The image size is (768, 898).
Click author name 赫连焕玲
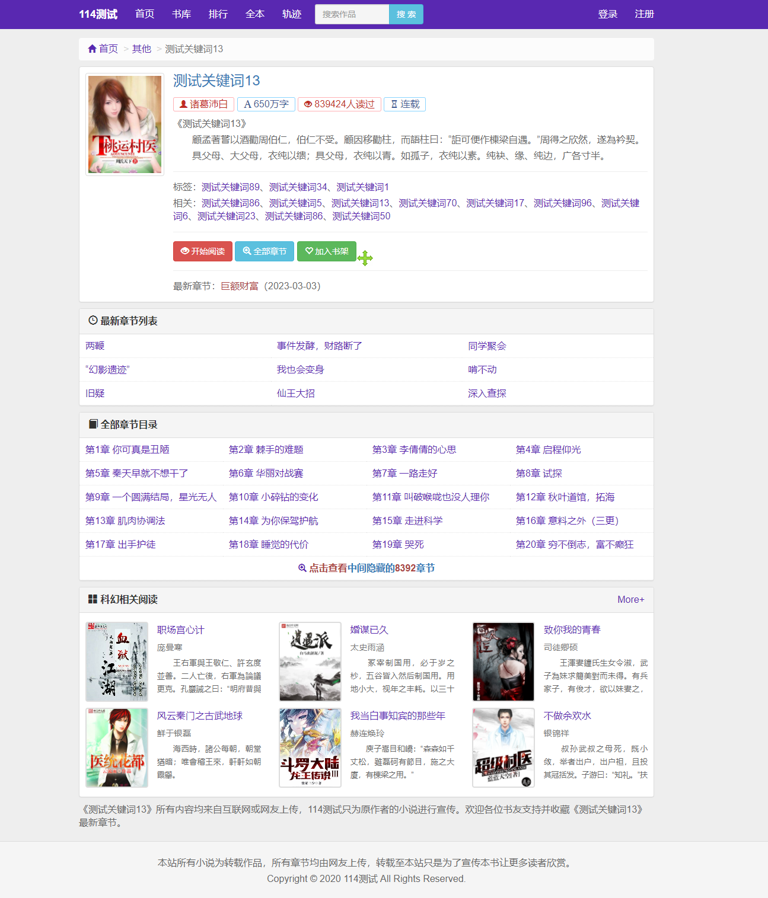367,733
